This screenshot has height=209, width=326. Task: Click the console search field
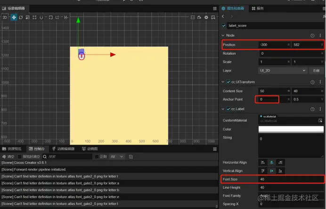pyautogui.click(x=67, y=157)
